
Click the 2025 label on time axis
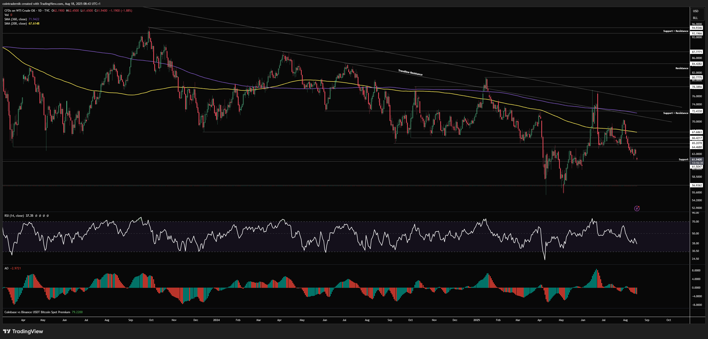pos(476,320)
